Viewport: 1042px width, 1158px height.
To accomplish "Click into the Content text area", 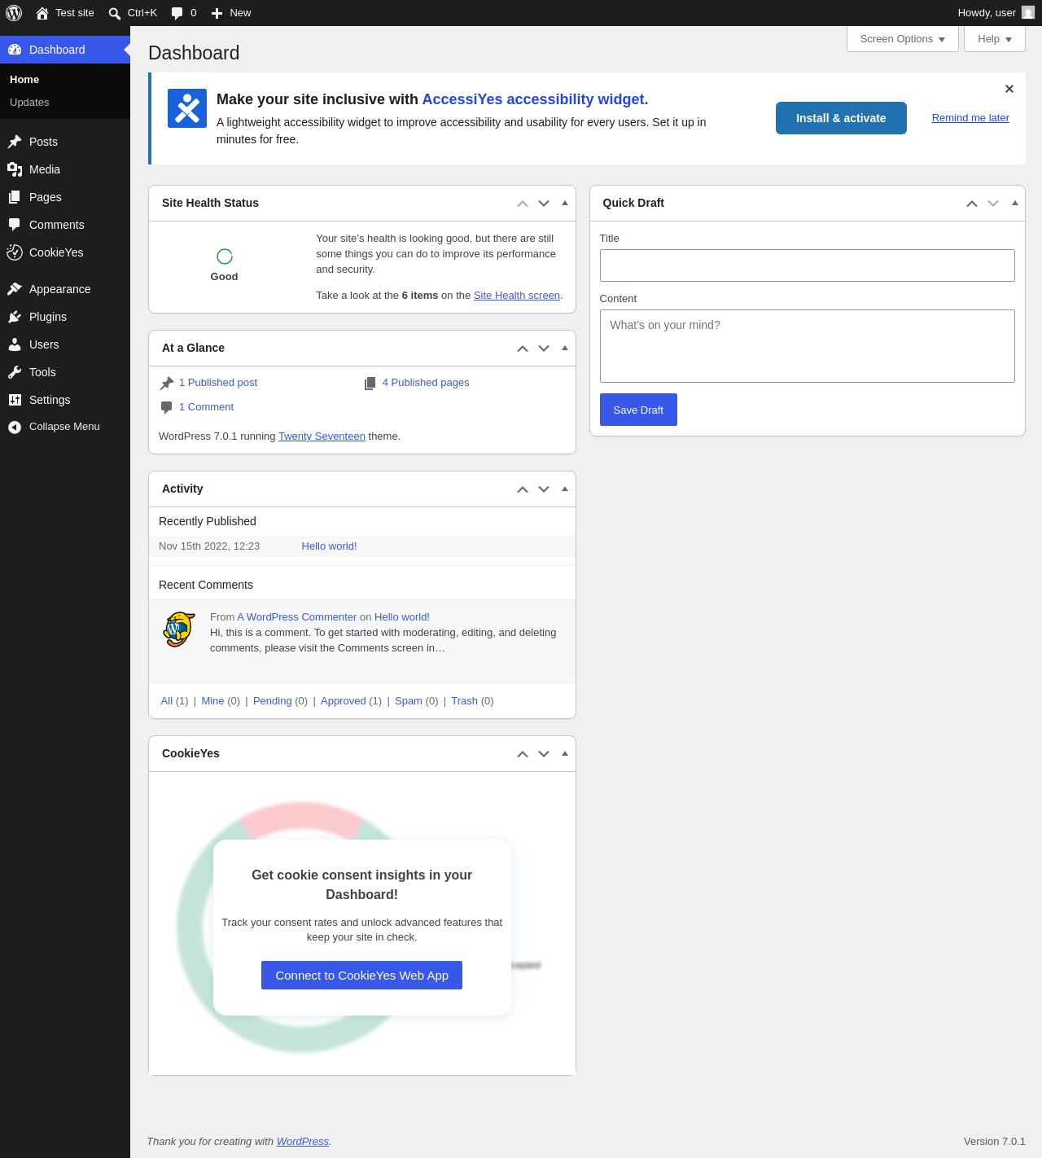I will [x=808, y=346].
